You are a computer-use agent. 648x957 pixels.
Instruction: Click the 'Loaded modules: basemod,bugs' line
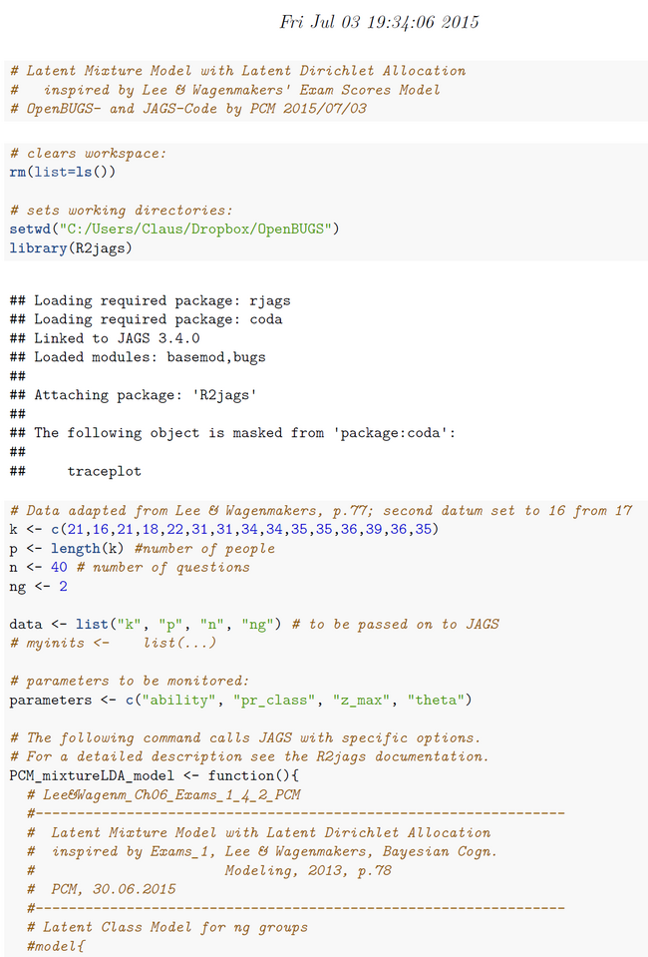coord(138,357)
